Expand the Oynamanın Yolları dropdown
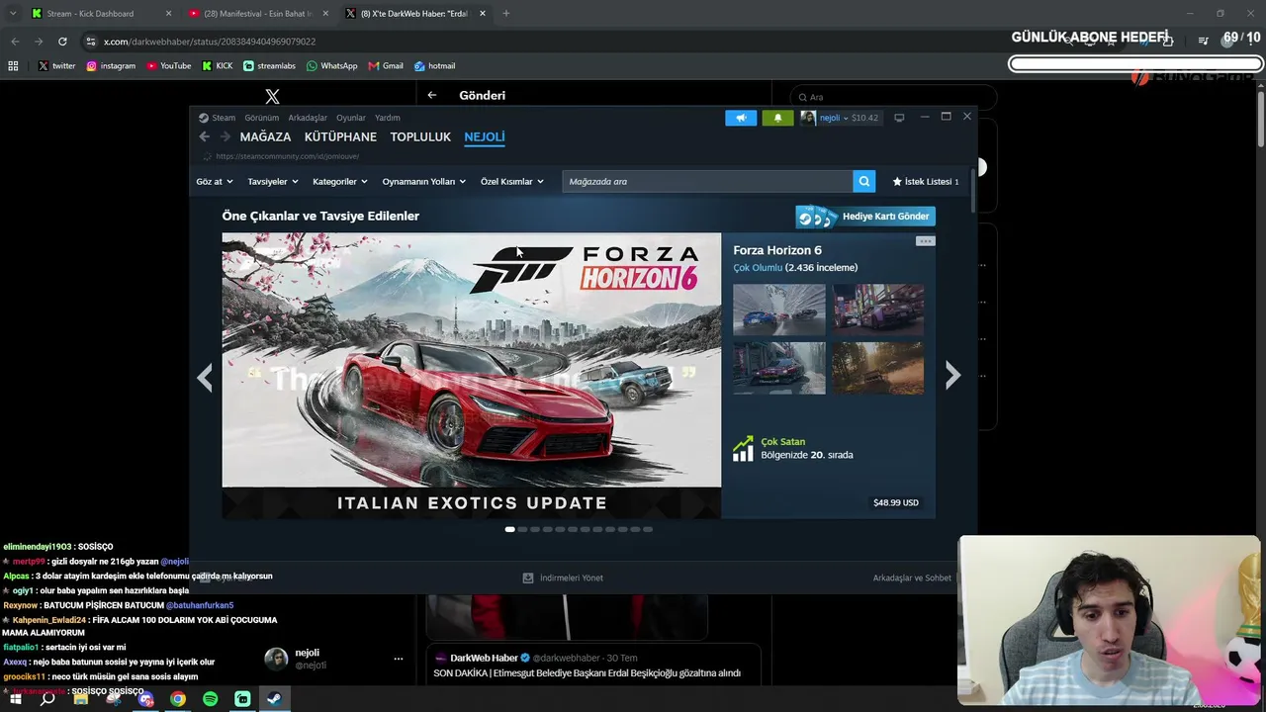Image resolution: width=1266 pixels, height=712 pixels. coord(424,182)
